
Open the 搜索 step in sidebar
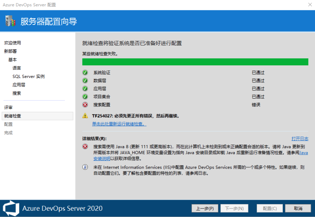pos(17,93)
